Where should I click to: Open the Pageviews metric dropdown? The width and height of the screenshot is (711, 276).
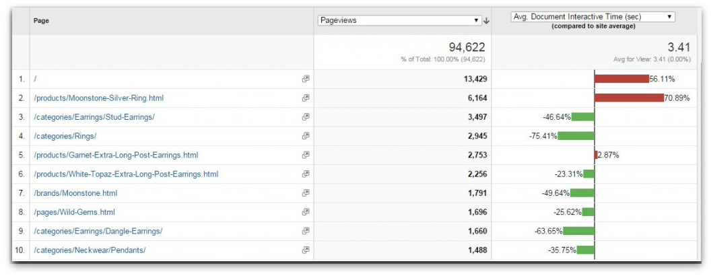point(399,20)
